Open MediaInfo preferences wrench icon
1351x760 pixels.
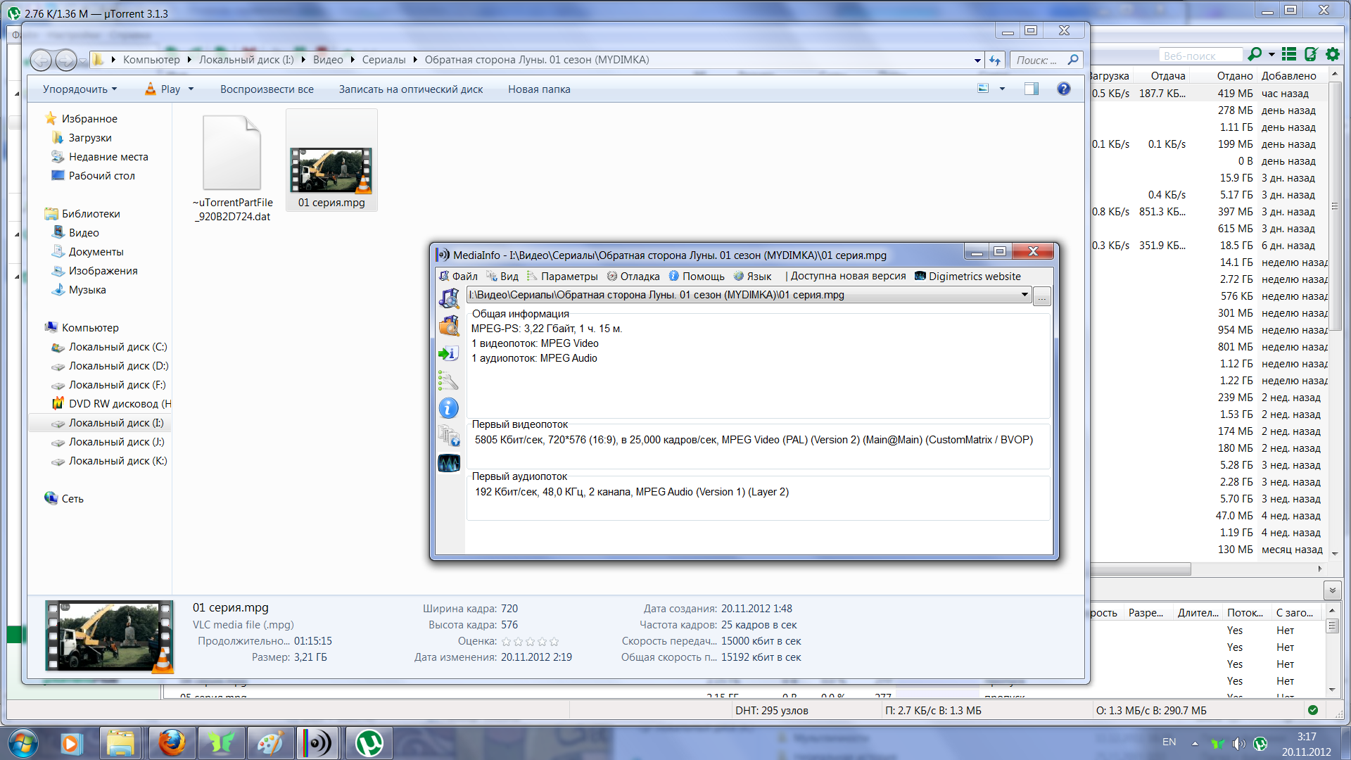449,381
